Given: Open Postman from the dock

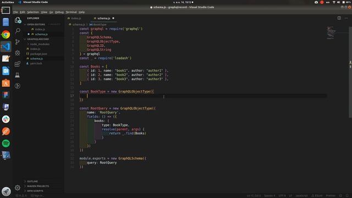Looking at the screenshot, I should pyautogui.click(x=6, y=131).
